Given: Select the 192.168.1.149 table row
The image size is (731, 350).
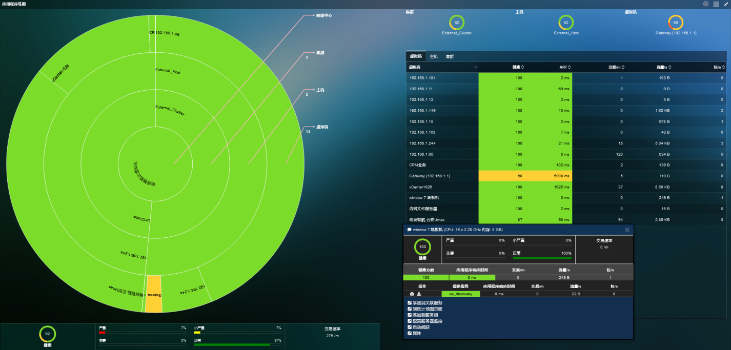Looking at the screenshot, I should pyautogui.click(x=566, y=111).
